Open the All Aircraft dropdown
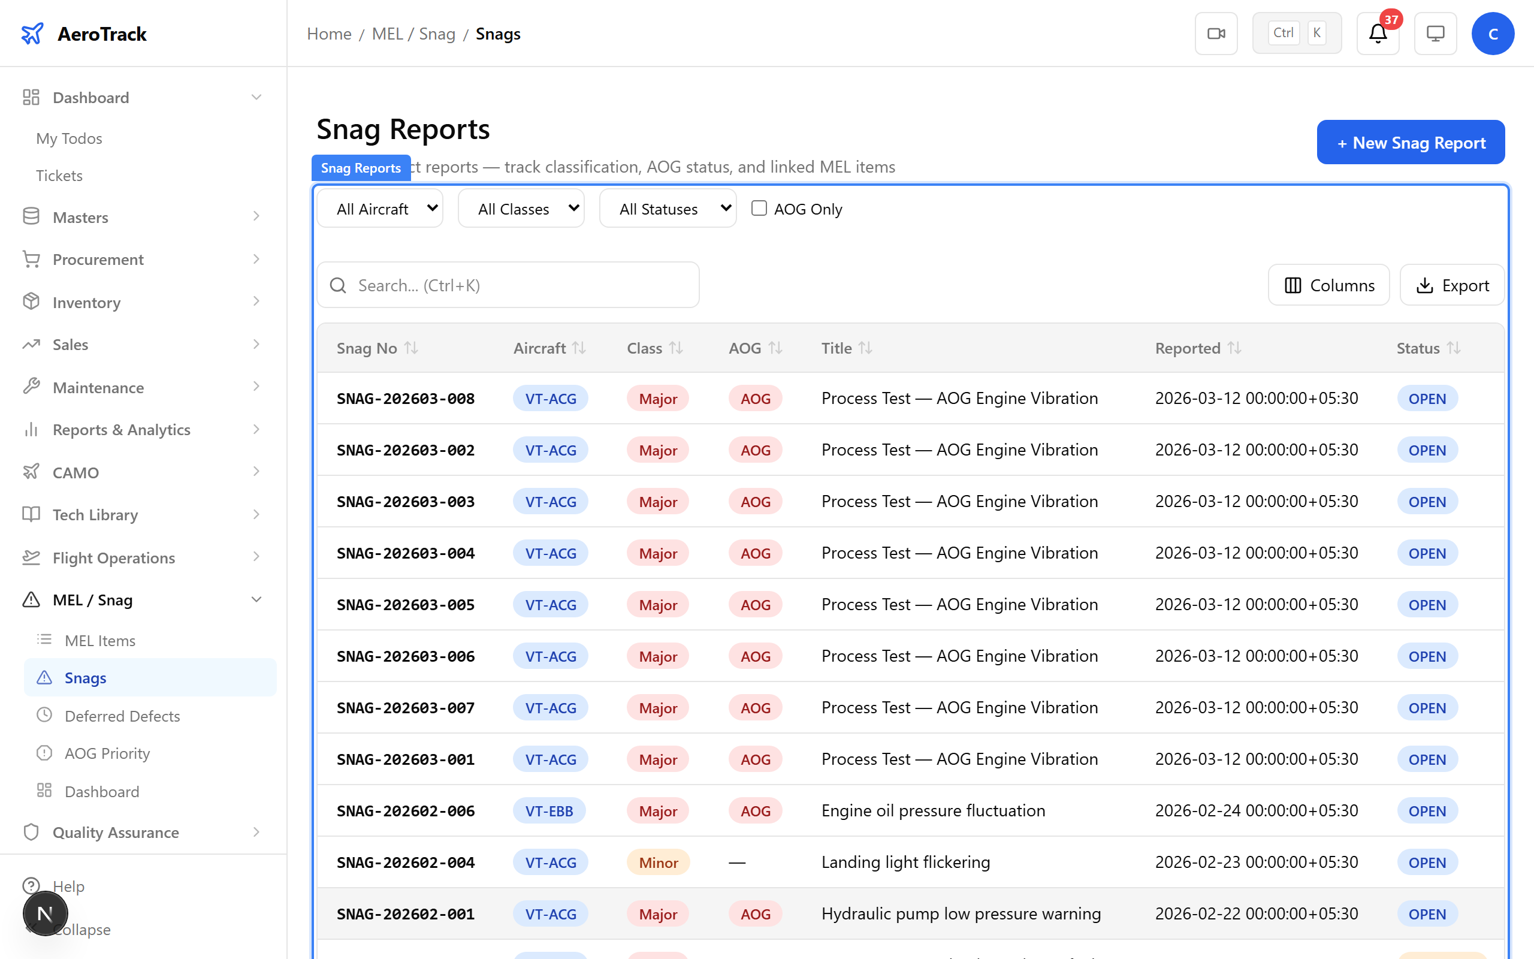 click(x=379, y=208)
